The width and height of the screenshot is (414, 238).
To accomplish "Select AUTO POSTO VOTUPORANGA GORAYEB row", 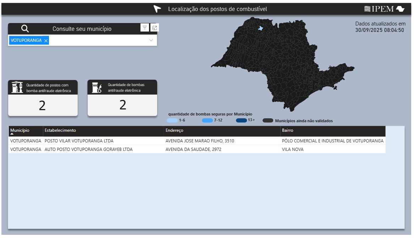I will pyautogui.click(x=89, y=149).
